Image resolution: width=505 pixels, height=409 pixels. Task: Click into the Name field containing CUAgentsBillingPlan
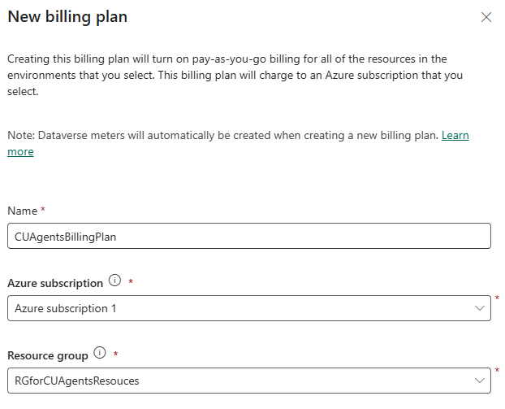point(249,236)
